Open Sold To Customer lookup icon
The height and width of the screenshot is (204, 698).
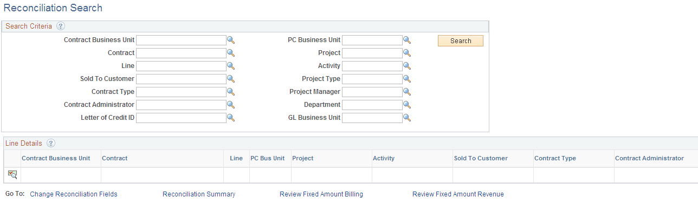(230, 79)
